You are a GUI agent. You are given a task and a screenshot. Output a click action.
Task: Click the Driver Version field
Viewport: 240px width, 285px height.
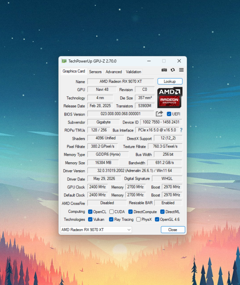[x=135, y=171]
